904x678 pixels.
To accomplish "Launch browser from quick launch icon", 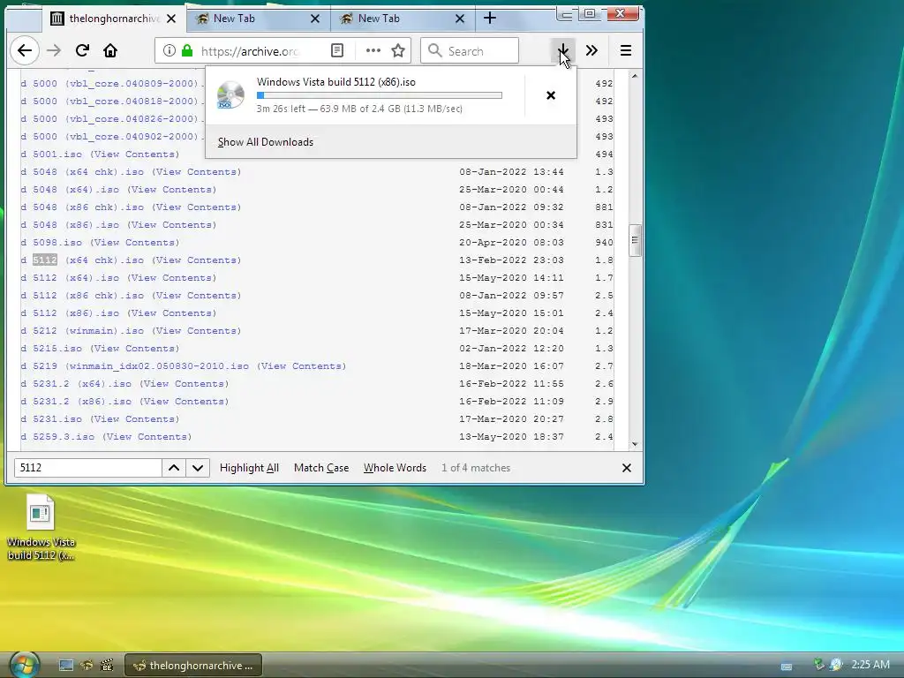I will pyautogui.click(x=87, y=666).
